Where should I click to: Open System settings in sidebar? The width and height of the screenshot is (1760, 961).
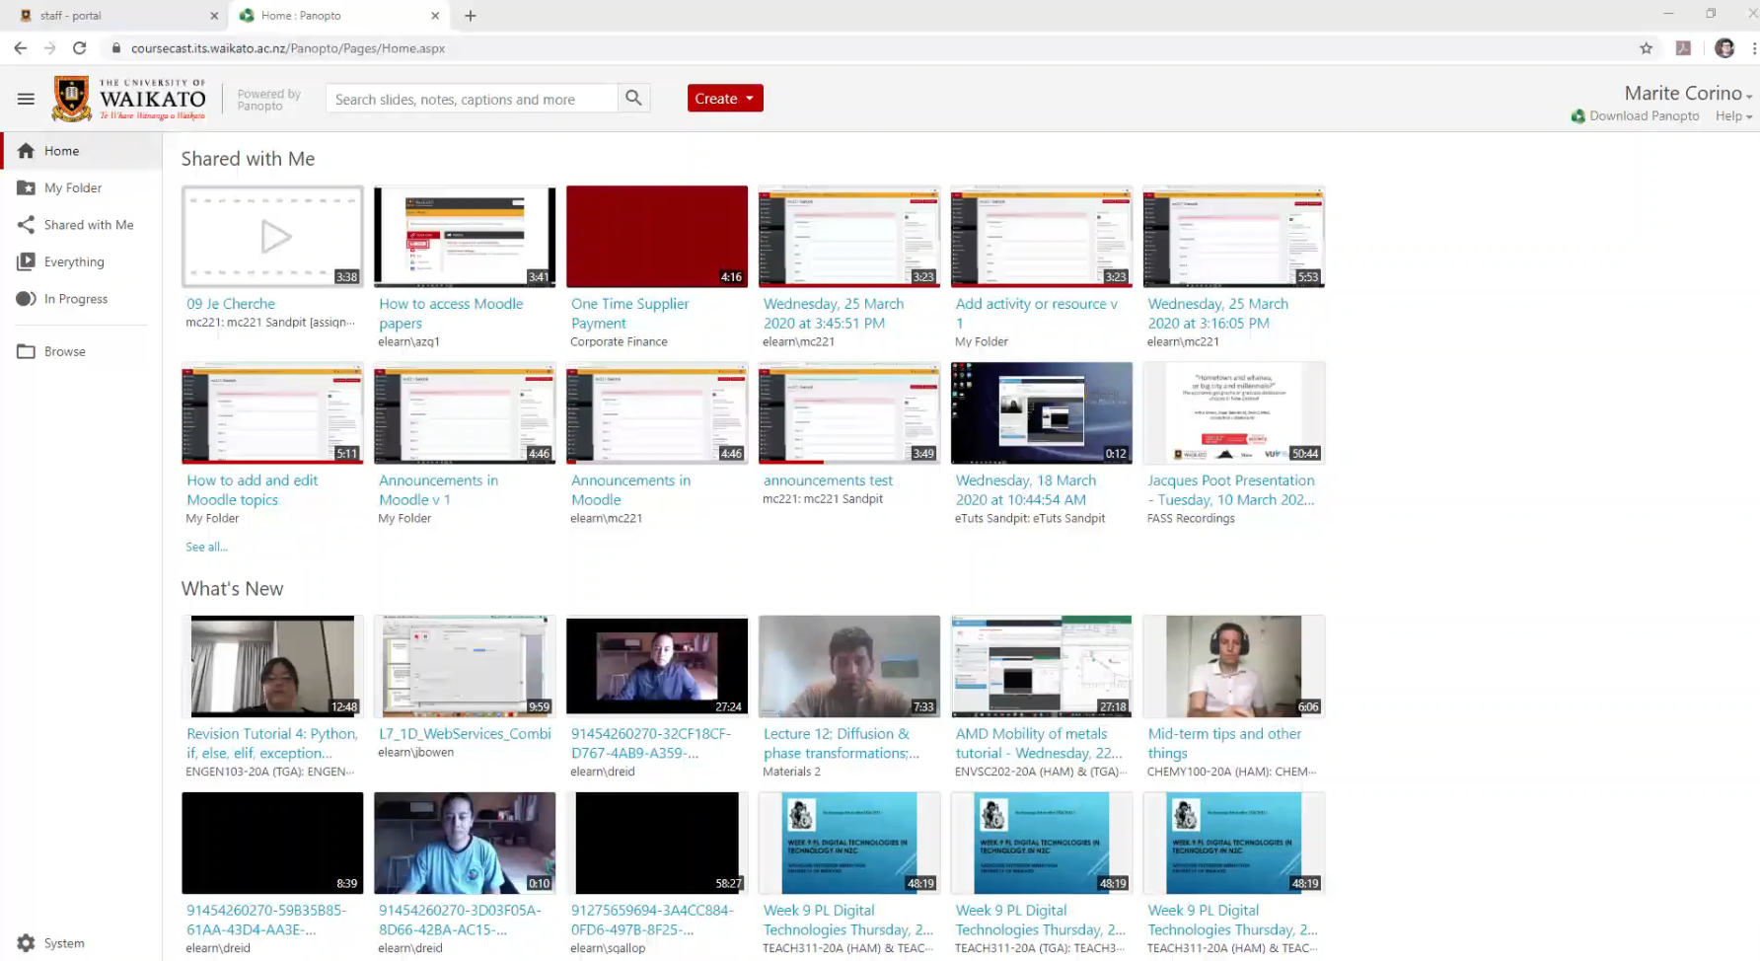pos(64,943)
